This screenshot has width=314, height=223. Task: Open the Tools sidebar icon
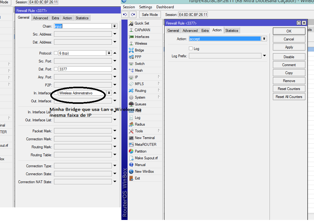pyautogui.click(x=131, y=131)
